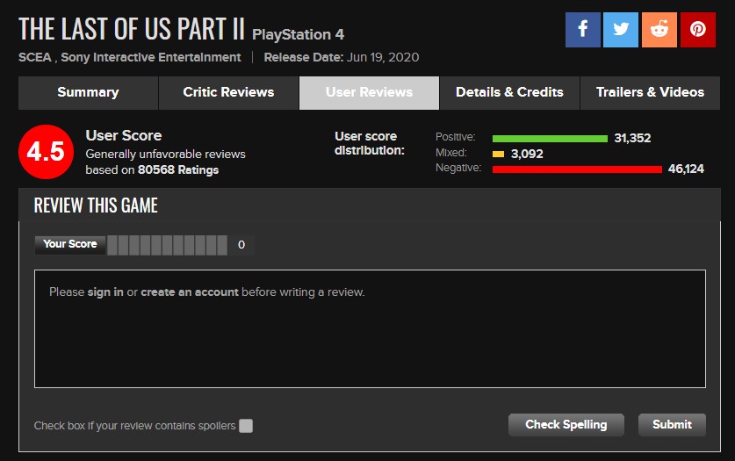The width and height of the screenshot is (735, 461).
Task: Click the red 4.5 user score circle
Action: (46, 152)
